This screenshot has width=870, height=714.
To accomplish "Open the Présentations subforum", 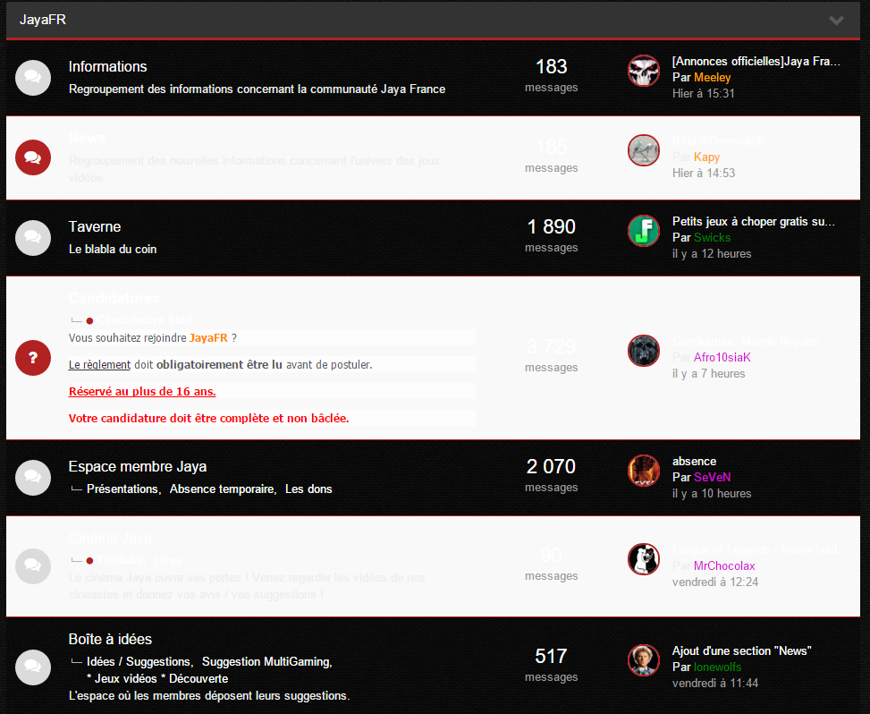I will click(122, 489).
